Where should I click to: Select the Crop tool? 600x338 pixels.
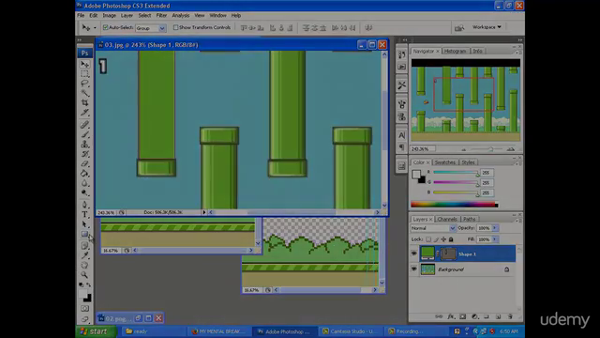85,102
